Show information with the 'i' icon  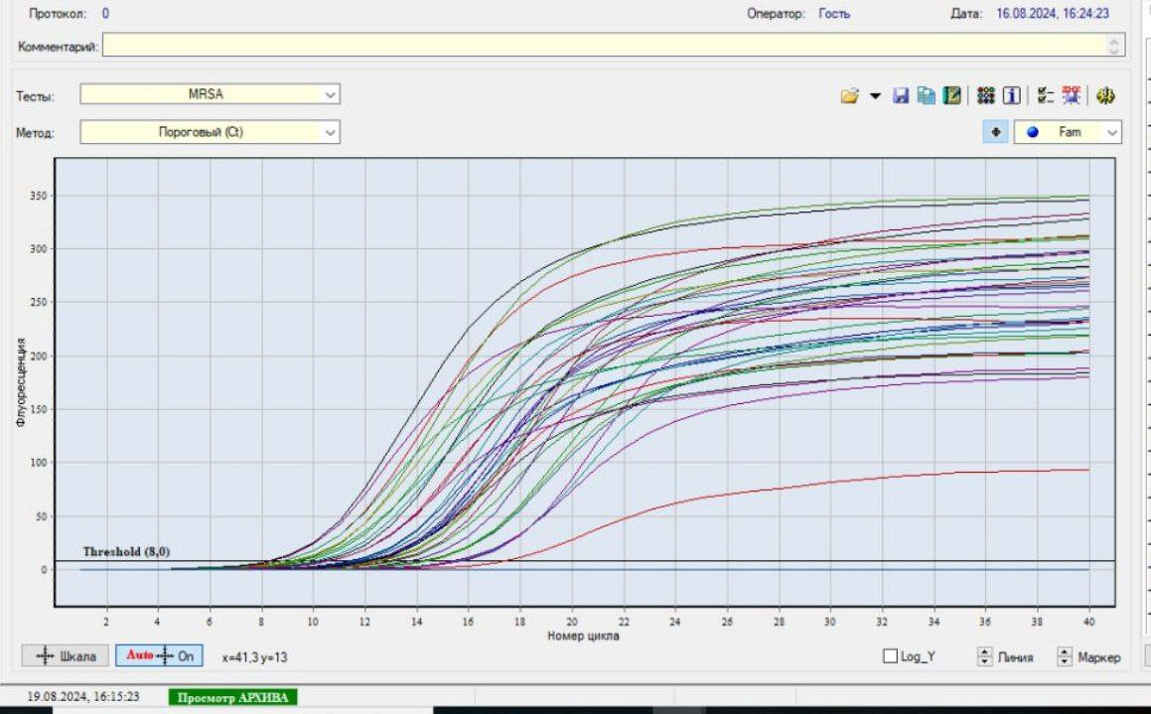point(1011,95)
